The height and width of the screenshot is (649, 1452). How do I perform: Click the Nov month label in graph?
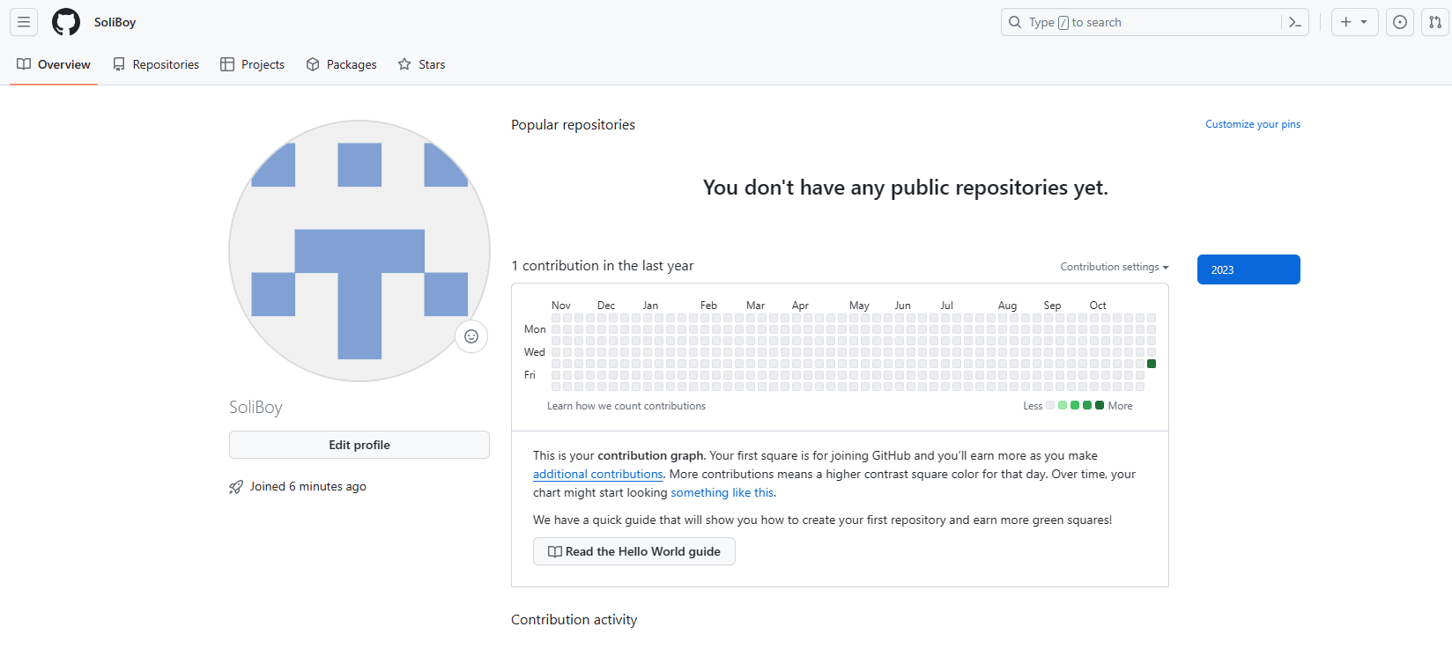click(x=561, y=306)
